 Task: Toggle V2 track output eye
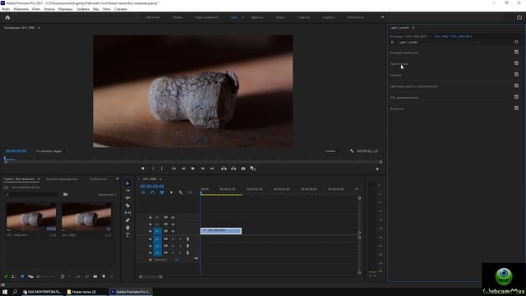[x=173, y=224]
